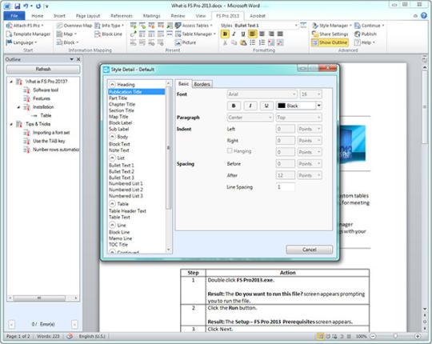Switch to the Acrobat ribbon tab
The width and height of the screenshot is (432, 344).
click(258, 16)
